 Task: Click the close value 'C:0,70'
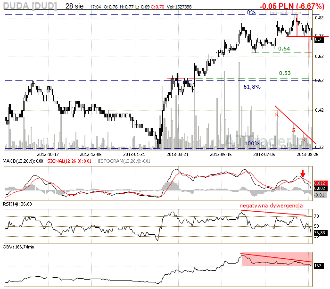[x=157, y=7]
